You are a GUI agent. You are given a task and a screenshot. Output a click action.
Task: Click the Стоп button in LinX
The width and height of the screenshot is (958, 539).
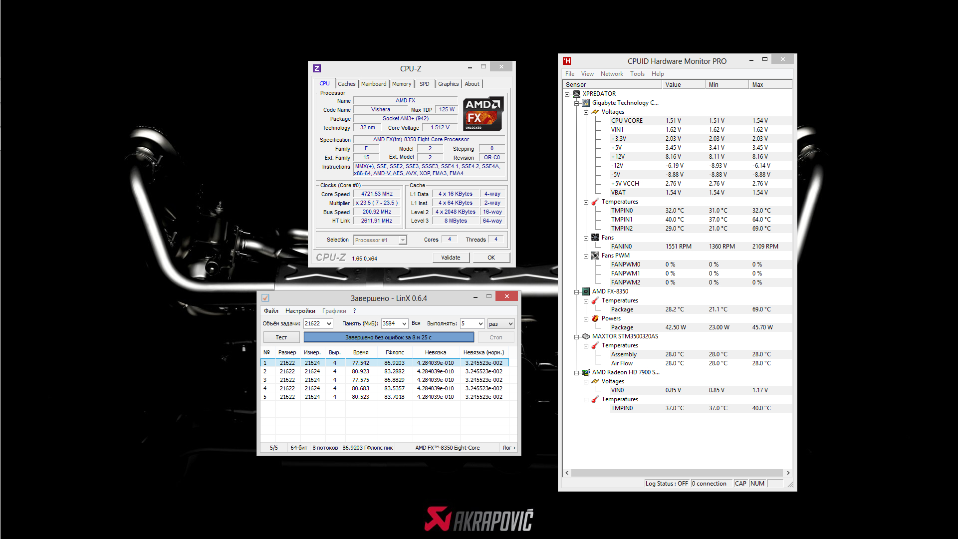pos(496,337)
